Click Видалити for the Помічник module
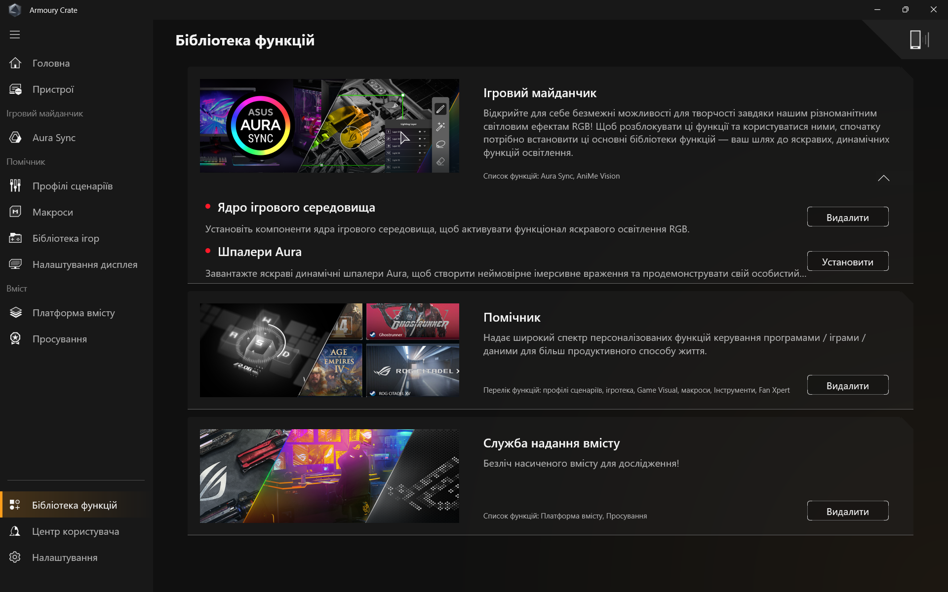 pos(847,385)
